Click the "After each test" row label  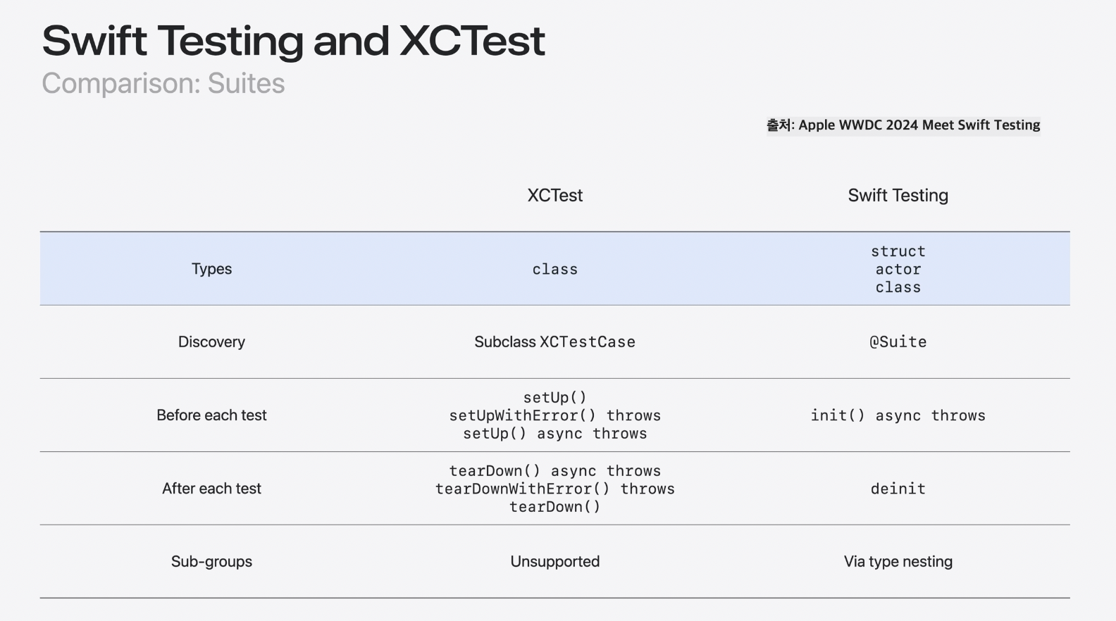pyautogui.click(x=211, y=489)
